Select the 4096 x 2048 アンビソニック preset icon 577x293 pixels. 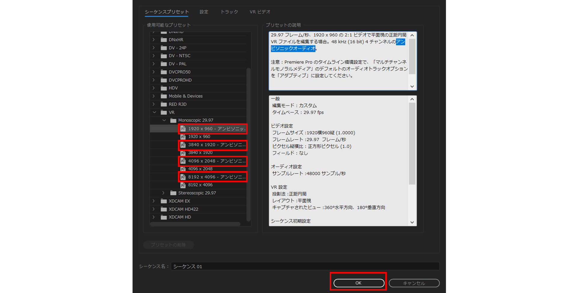pyautogui.click(x=183, y=161)
